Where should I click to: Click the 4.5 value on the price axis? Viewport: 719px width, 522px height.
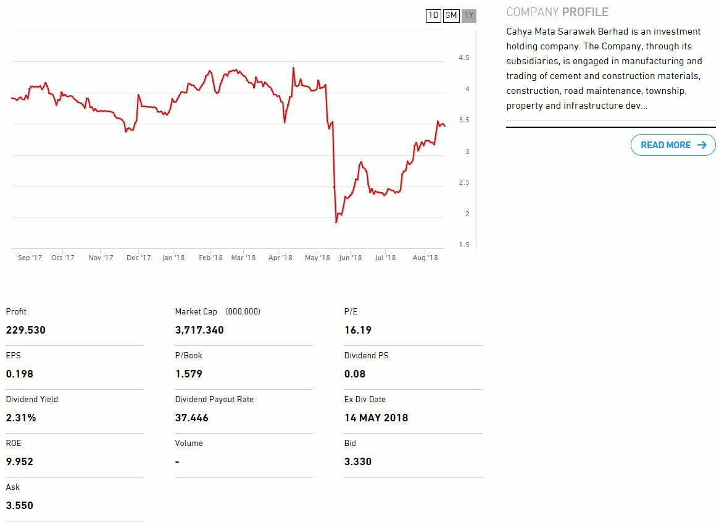[464, 58]
